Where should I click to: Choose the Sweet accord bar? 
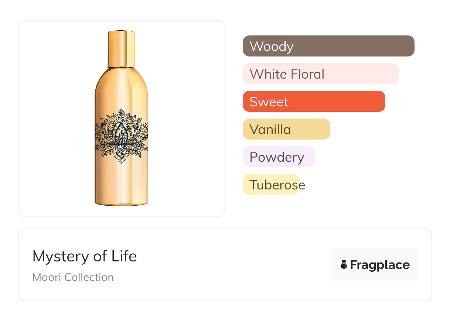point(314,102)
